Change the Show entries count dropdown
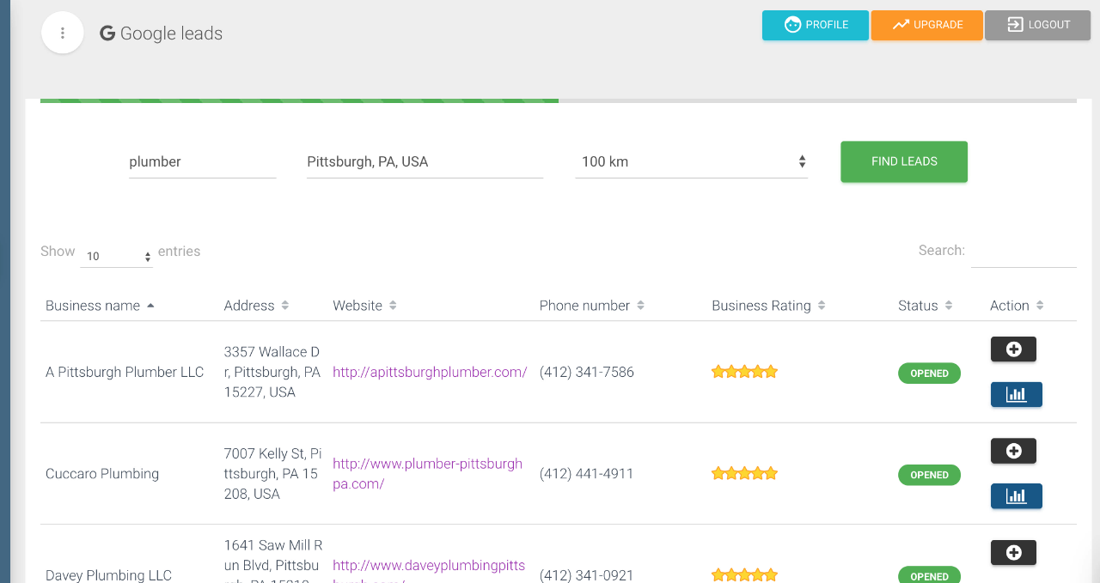Image resolution: width=1100 pixels, height=583 pixels. pyautogui.click(x=117, y=256)
